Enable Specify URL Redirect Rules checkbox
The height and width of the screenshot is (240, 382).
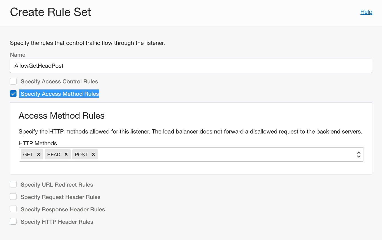(x=13, y=184)
